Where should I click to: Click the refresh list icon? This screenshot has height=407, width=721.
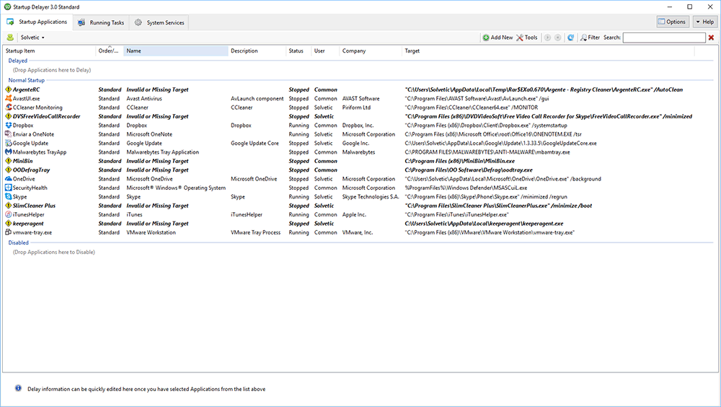pyautogui.click(x=570, y=38)
